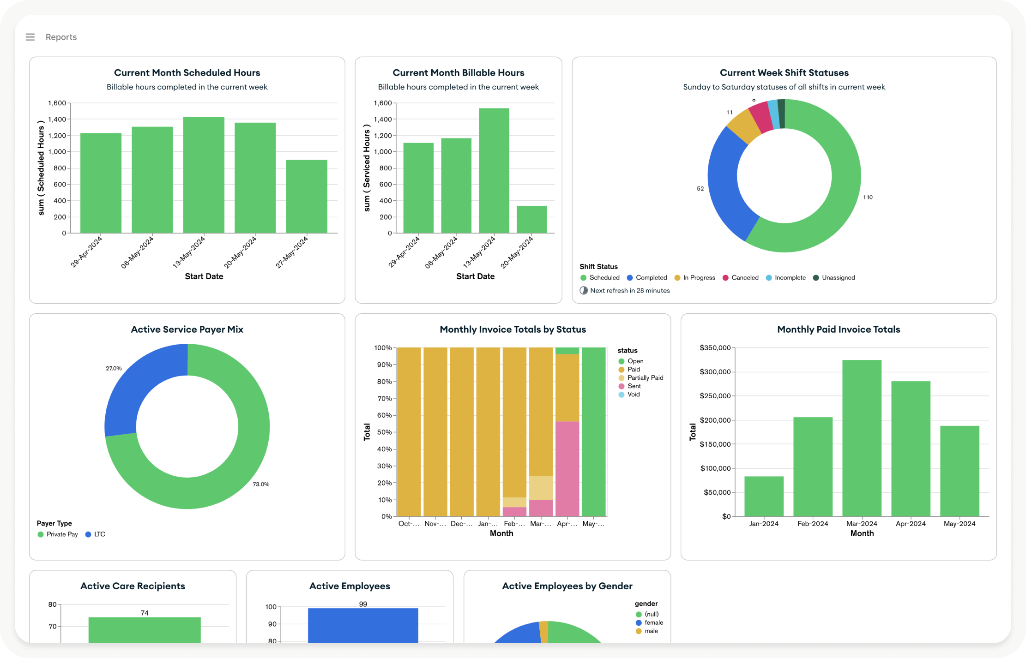Click the Active Care Recipients bar labeled 74
Image resolution: width=1026 pixels, height=658 pixels.
pos(145,630)
